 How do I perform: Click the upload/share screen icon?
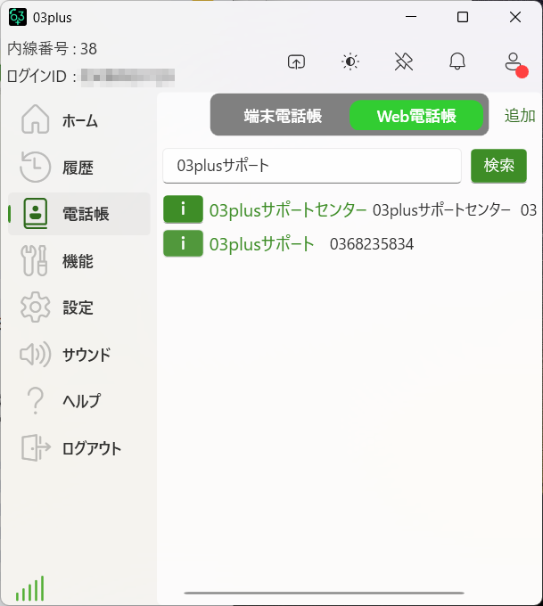click(x=296, y=61)
